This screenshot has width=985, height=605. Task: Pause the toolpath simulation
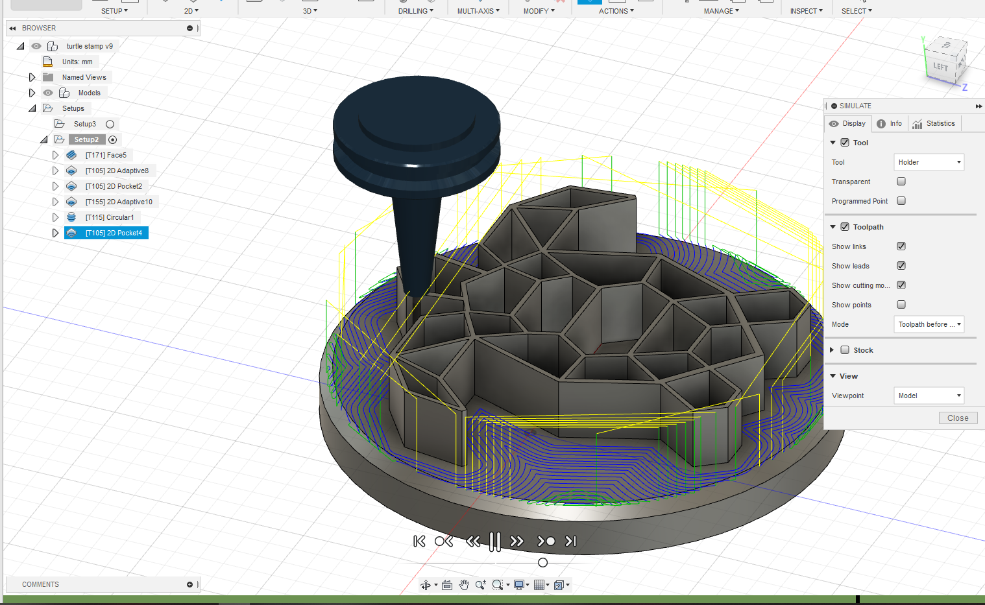click(494, 541)
